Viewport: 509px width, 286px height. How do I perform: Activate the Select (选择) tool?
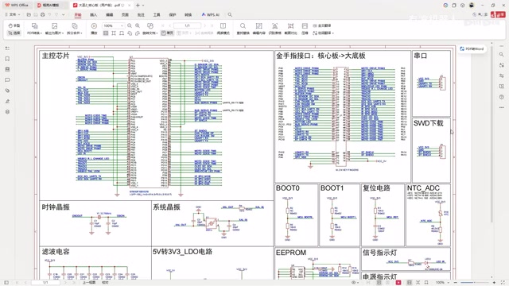14,33
